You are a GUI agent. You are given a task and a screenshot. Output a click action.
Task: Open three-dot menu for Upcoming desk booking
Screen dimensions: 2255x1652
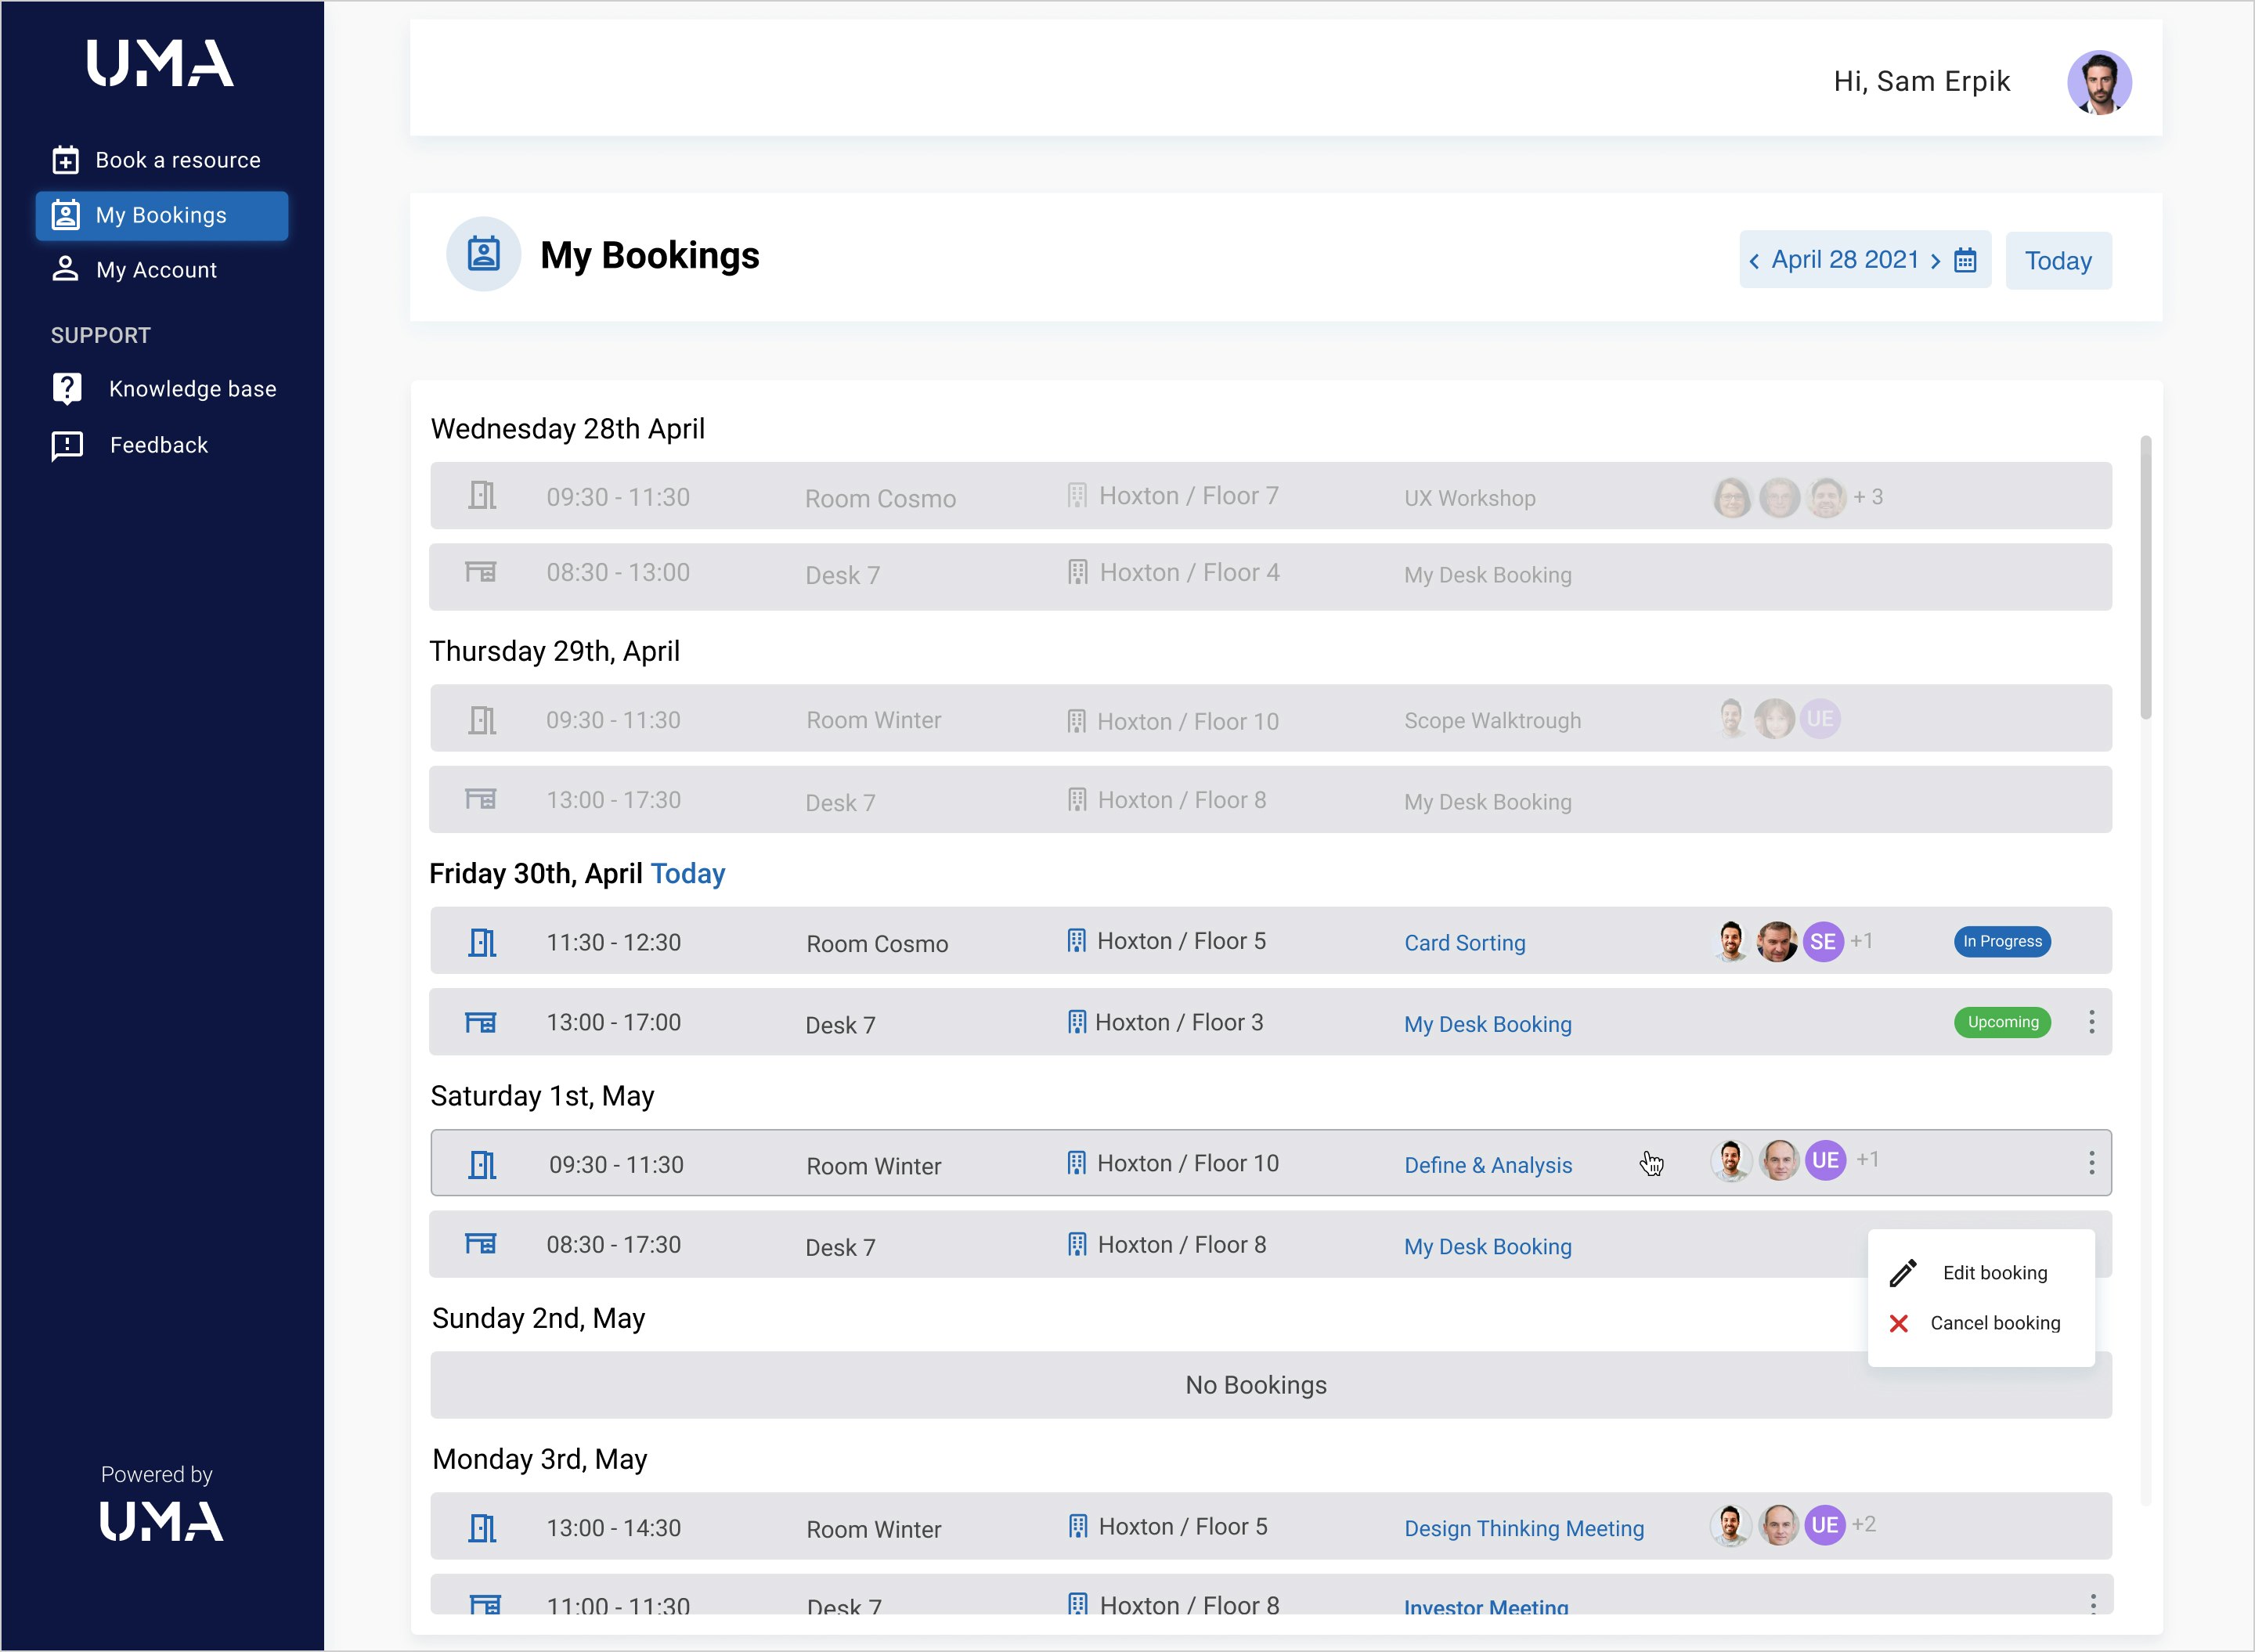2091,1022
